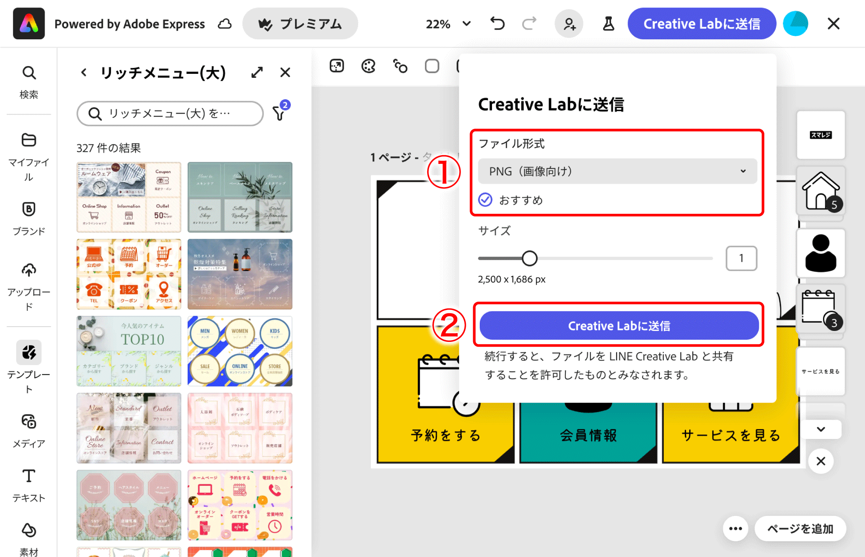The height and width of the screenshot is (557, 865).
Task: Open the filter funnel icon
Action: click(279, 113)
